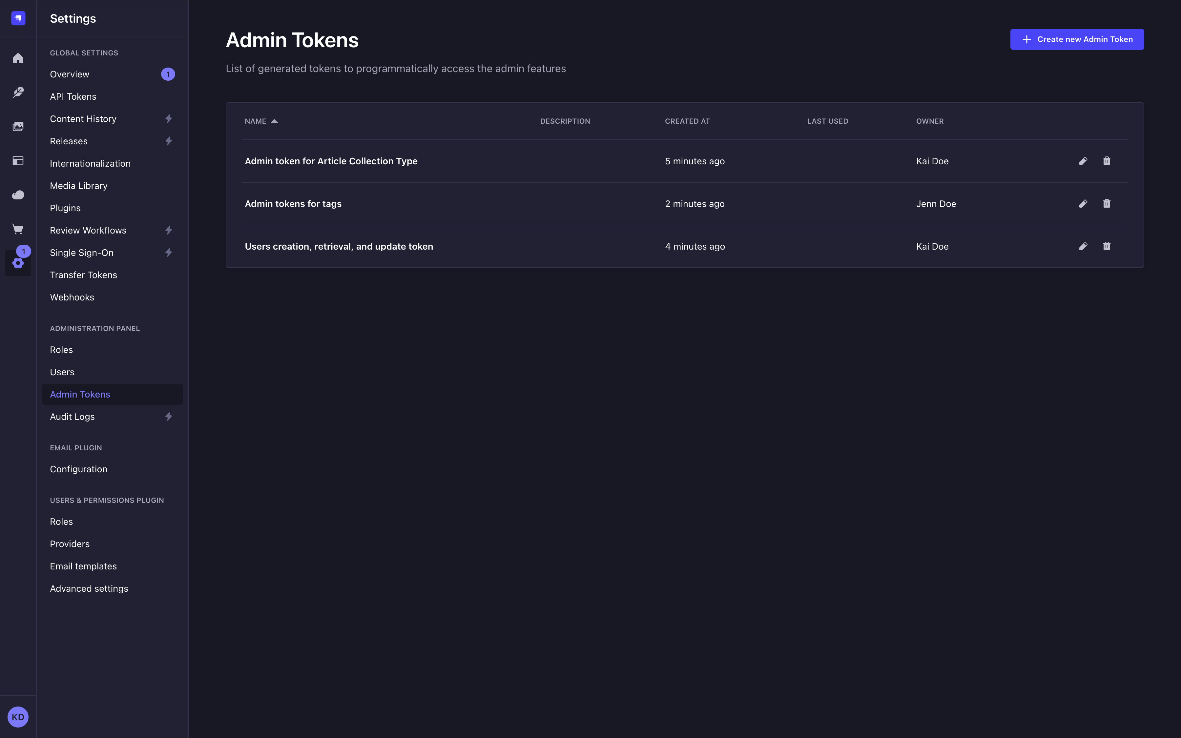Image resolution: width=1181 pixels, height=738 pixels.
Task: Open the Media Library icon in sidebar
Action: tap(18, 126)
